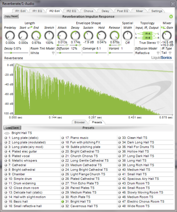Adjust the Attack curve mini slider
The width and height of the screenshot is (177, 212).
(x=61, y=45)
